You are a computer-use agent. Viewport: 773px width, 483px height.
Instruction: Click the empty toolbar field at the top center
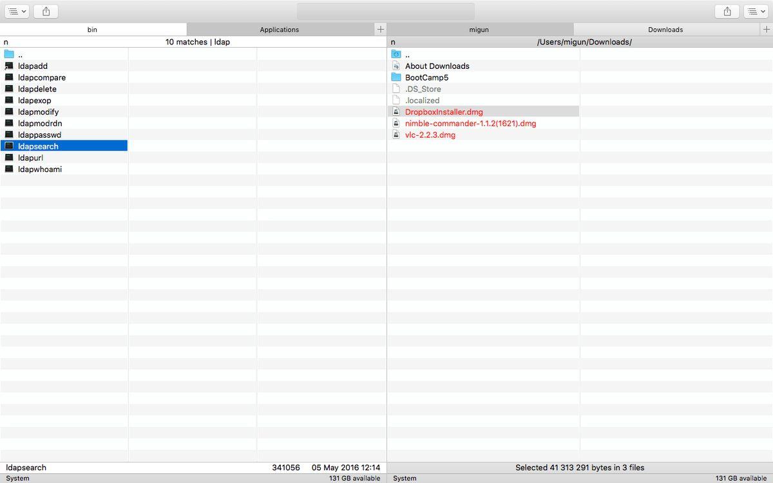tap(385, 11)
